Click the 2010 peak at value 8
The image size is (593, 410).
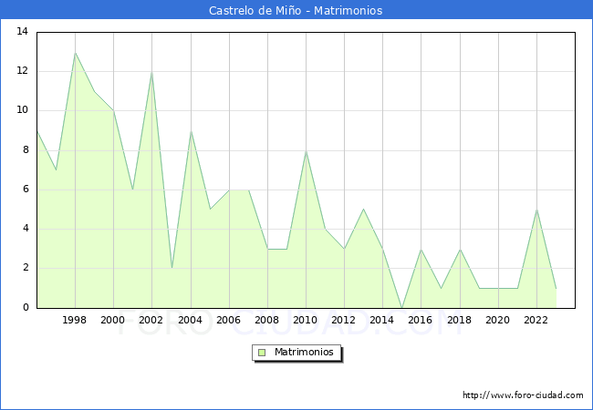pyautogui.click(x=306, y=151)
